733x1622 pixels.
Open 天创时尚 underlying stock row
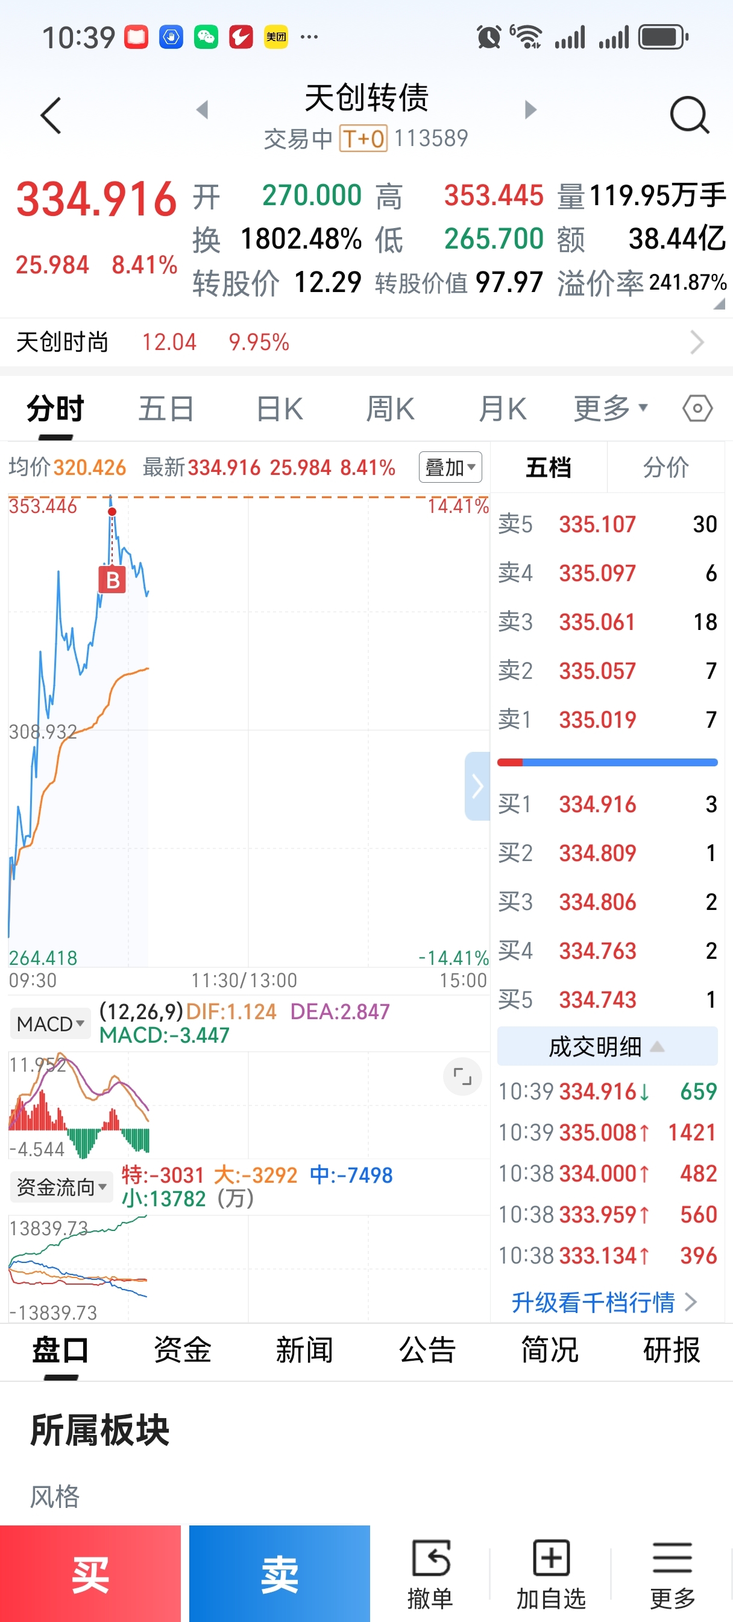click(366, 342)
